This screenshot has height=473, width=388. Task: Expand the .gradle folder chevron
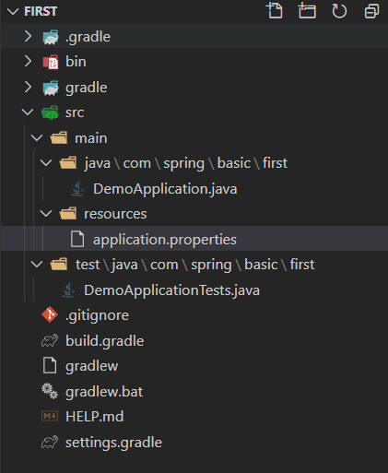click(28, 36)
